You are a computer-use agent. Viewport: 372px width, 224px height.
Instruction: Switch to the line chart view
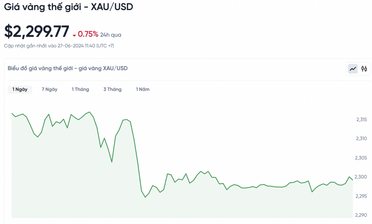pyautogui.click(x=353, y=69)
